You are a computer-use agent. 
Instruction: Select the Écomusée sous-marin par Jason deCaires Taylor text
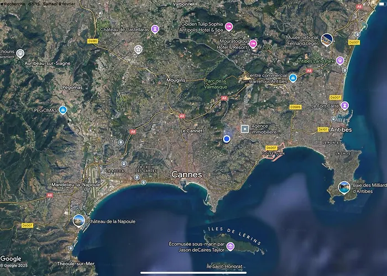197,247
